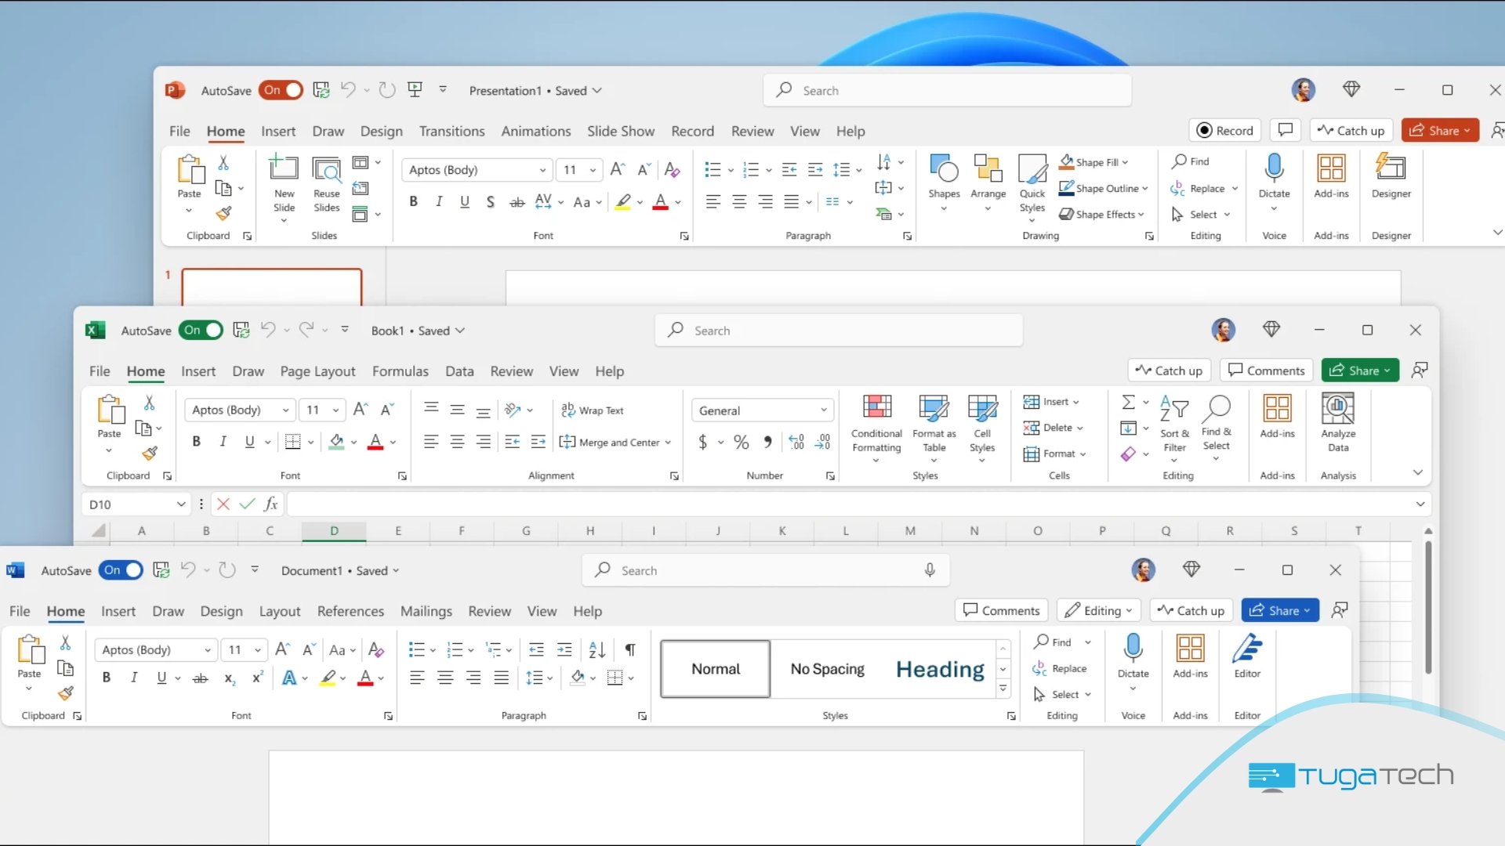Open Page Layout tab in Excel
This screenshot has height=846, width=1505.
pos(317,371)
